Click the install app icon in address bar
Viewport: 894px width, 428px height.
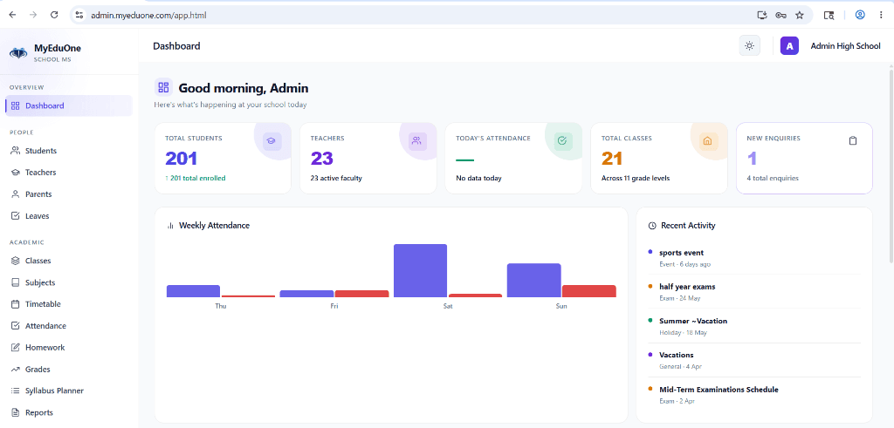(x=761, y=16)
